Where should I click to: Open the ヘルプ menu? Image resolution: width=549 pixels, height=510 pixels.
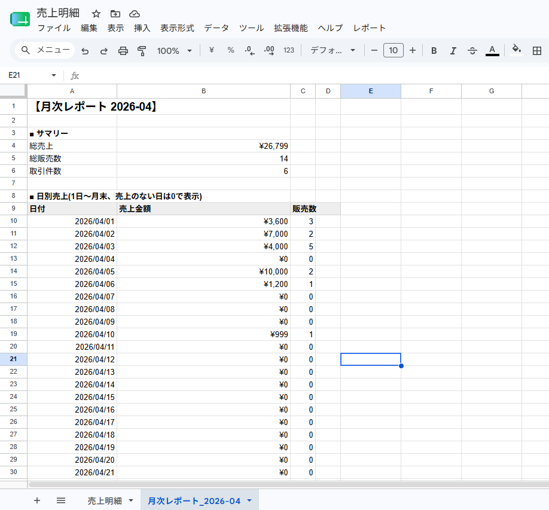tap(330, 28)
